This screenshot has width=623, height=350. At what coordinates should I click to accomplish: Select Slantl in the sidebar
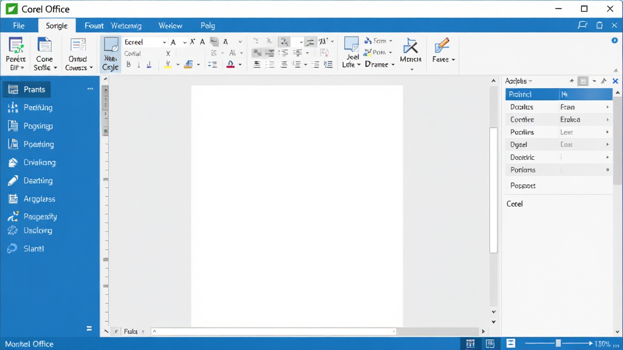[26, 249]
